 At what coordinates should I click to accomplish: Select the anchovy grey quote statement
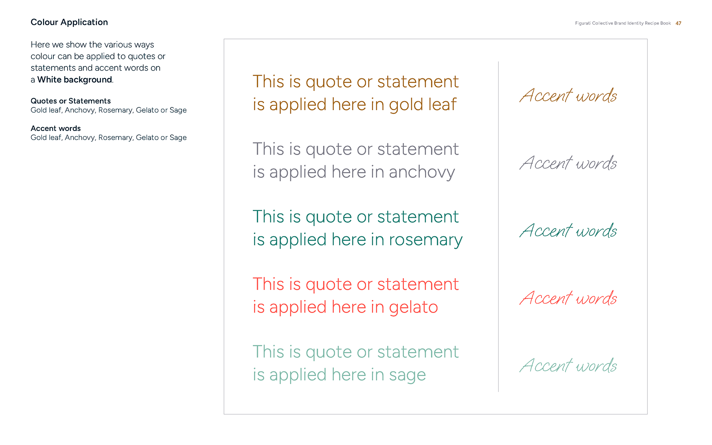coord(355,161)
